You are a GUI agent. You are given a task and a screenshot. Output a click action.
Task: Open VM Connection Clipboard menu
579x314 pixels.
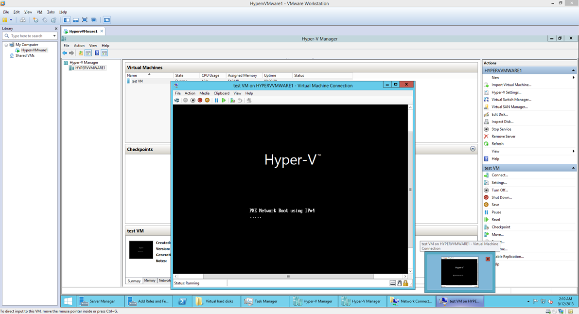tap(222, 93)
